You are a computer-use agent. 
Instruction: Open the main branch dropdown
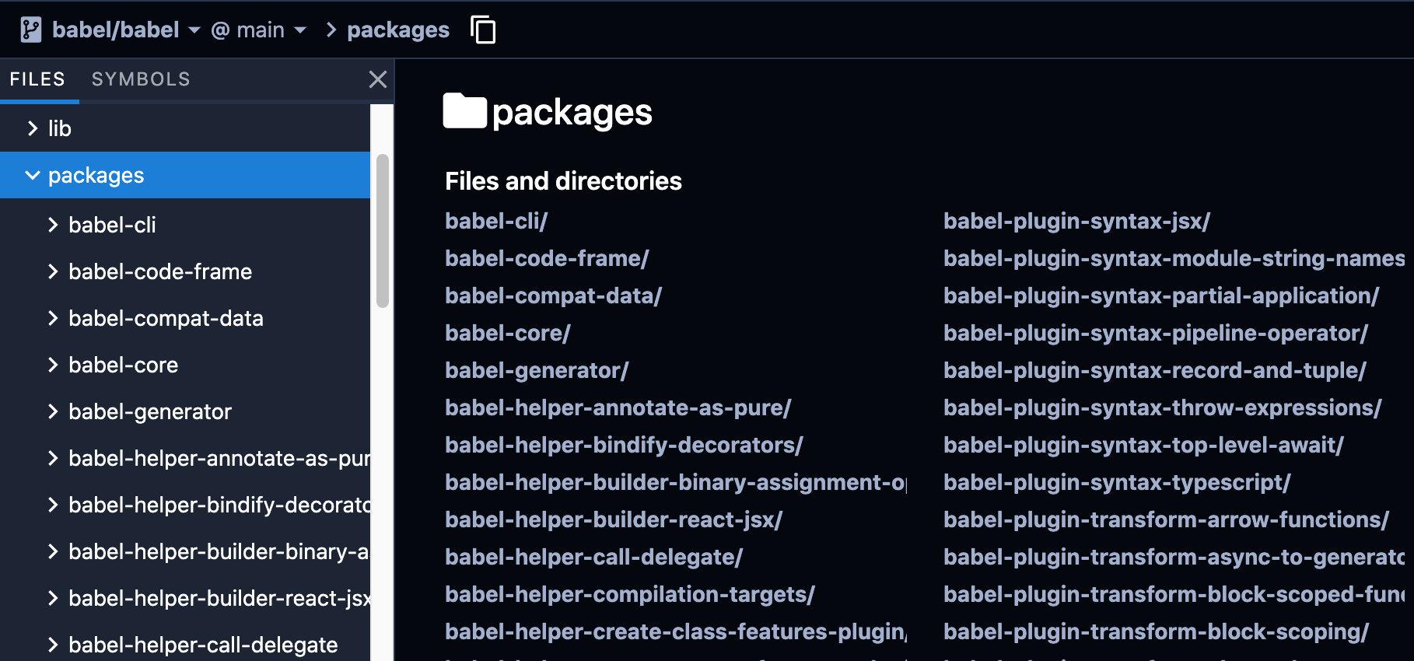coord(259,30)
